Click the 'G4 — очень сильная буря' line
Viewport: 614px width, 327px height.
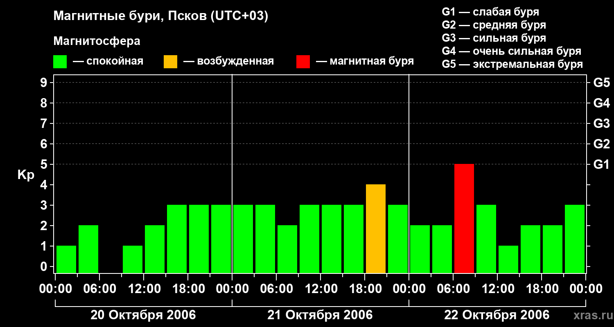[511, 51]
